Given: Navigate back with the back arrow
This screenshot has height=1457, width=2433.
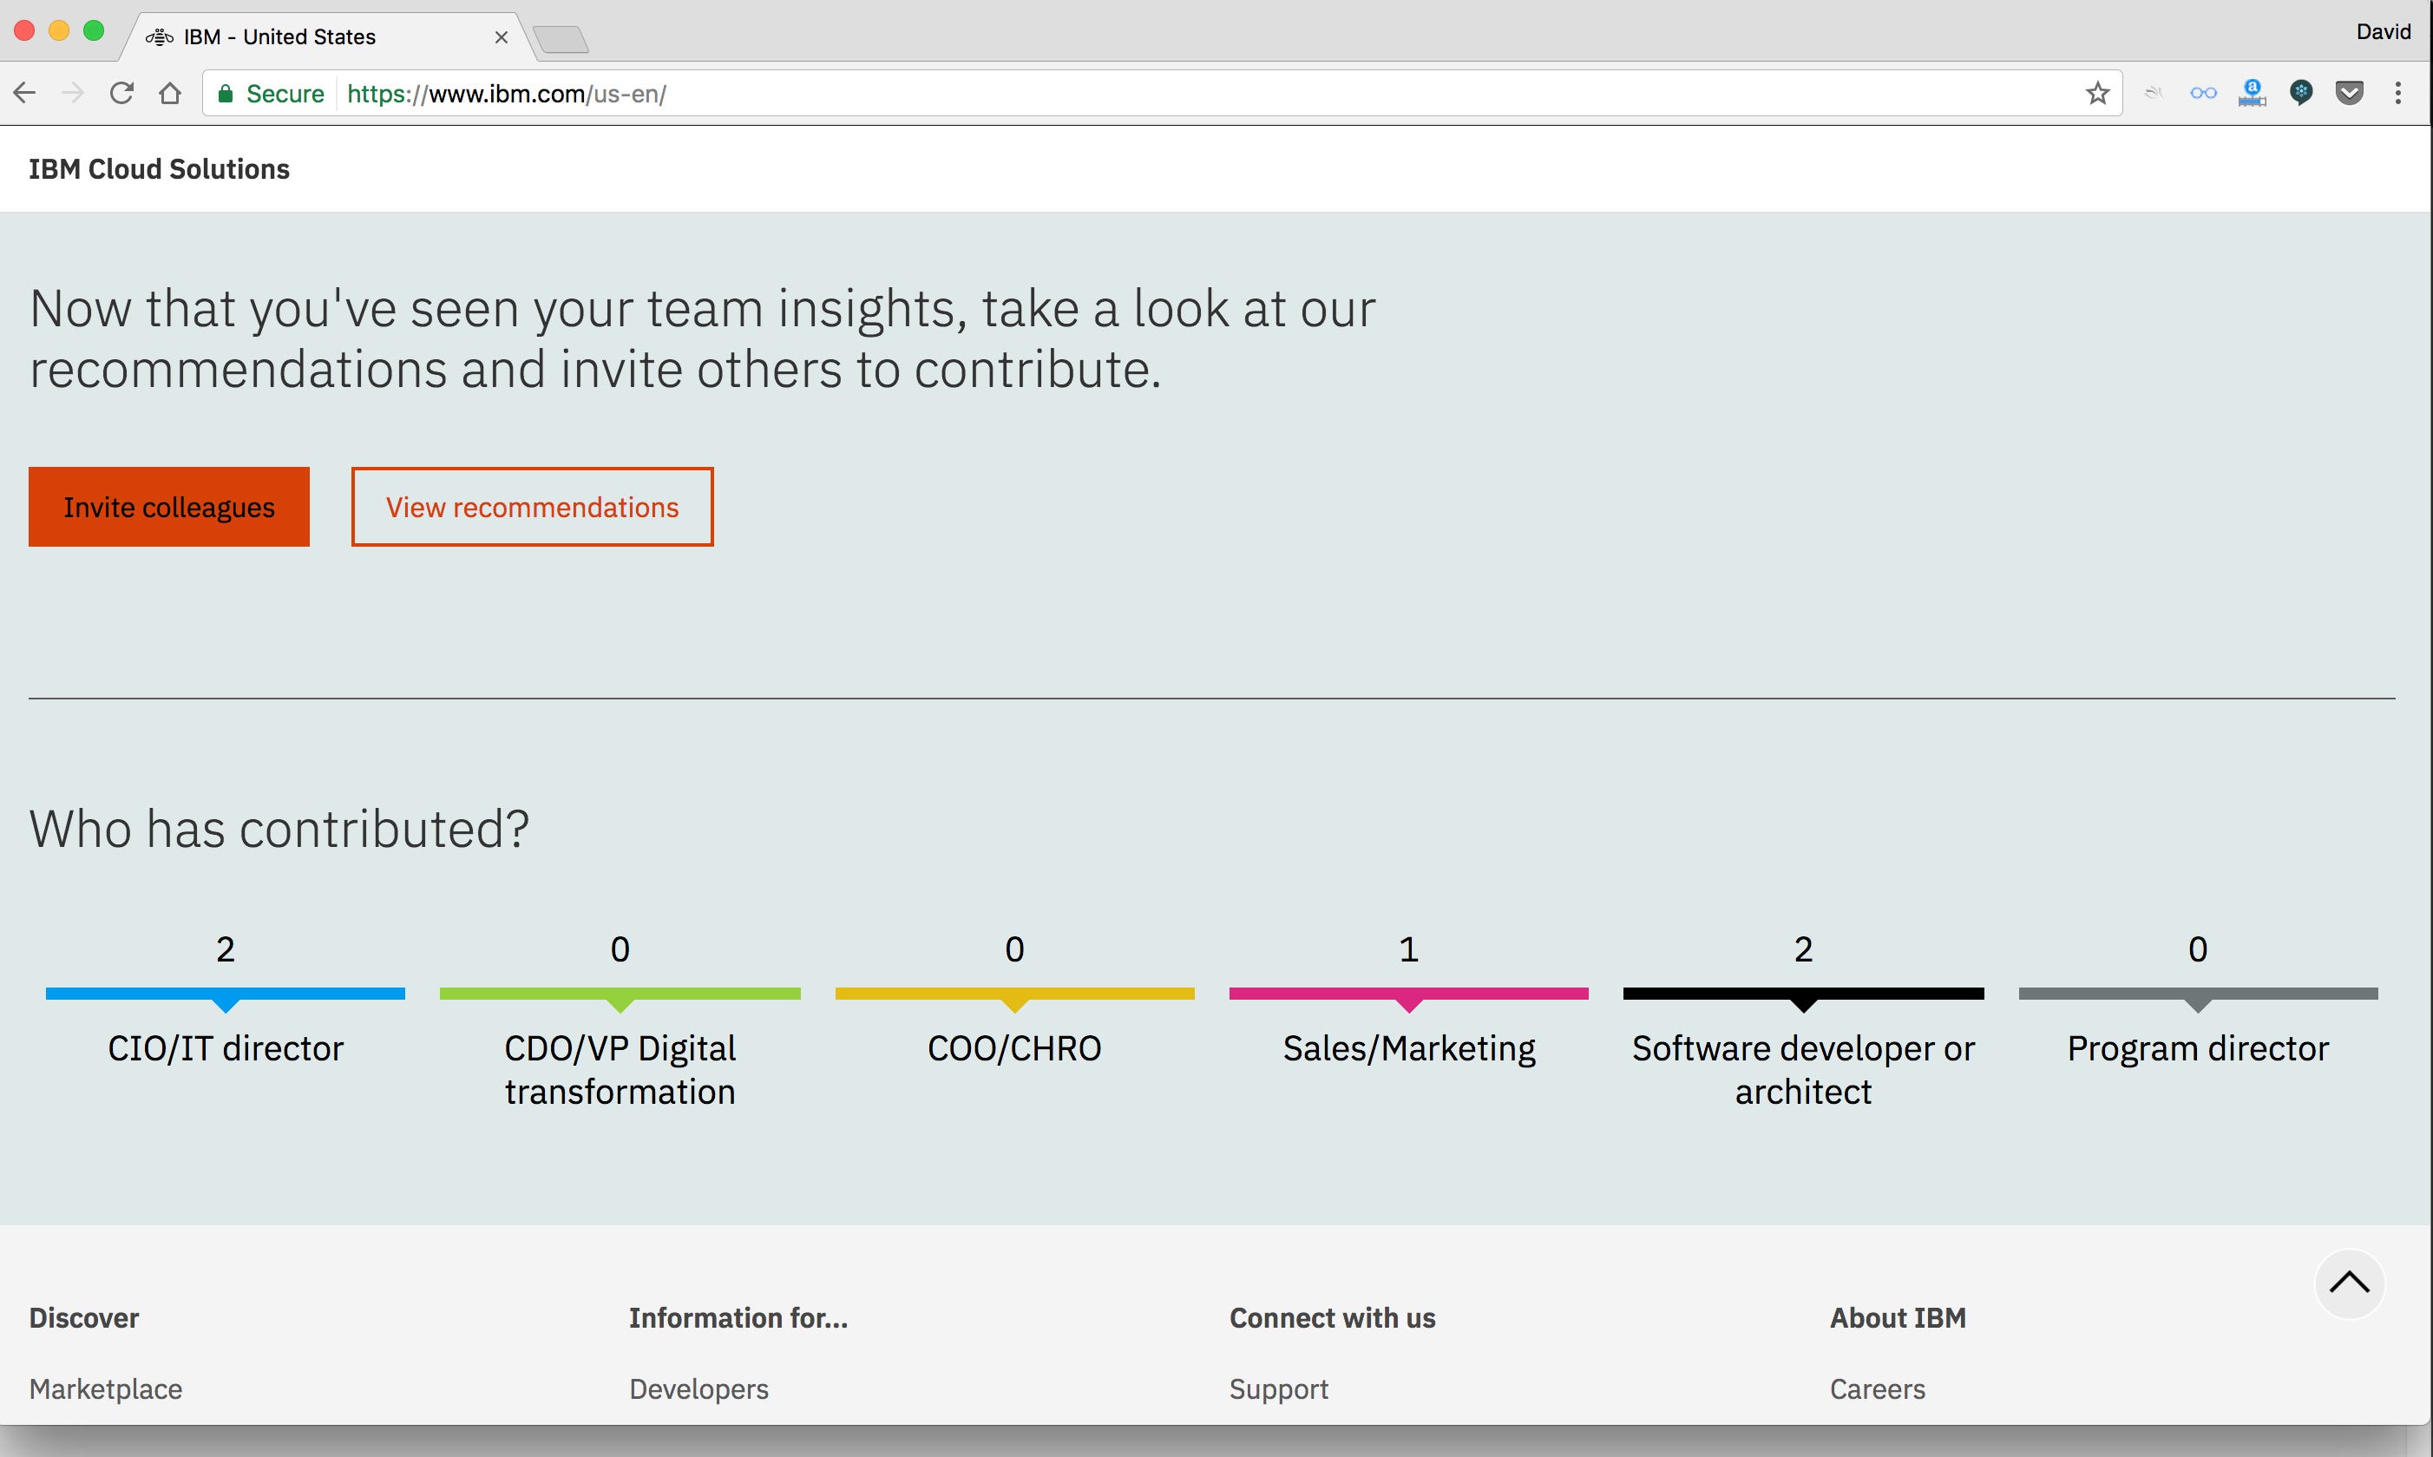Looking at the screenshot, I should [x=24, y=93].
